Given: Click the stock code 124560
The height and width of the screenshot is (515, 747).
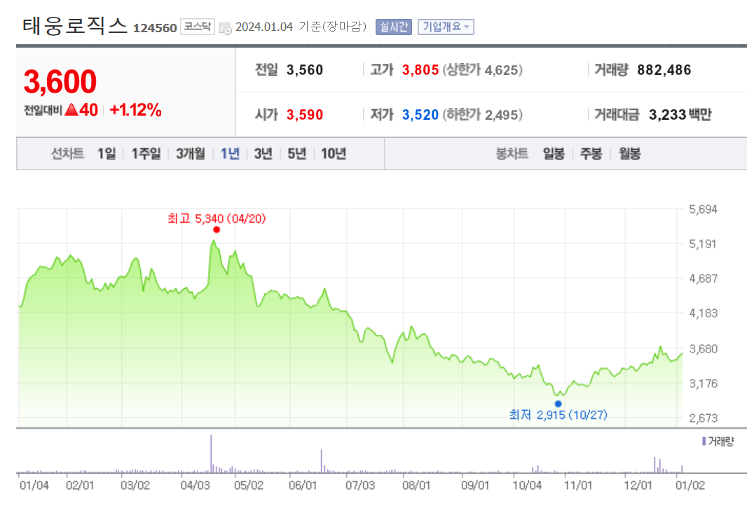Looking at the screenshot, I should pyautogui.click(x=155, y=28).
